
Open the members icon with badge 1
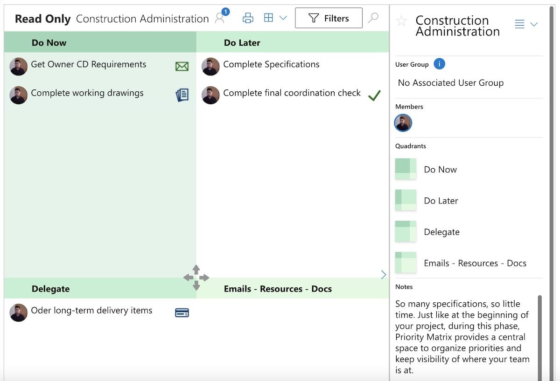[x=220, y=18]
